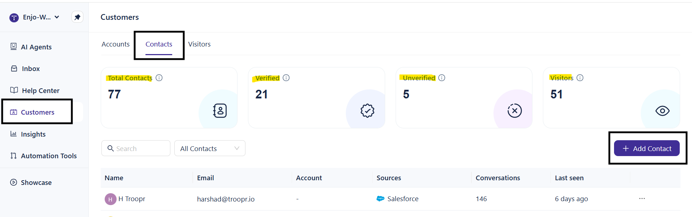Click the Email column header
Image resolution: width=692 pixels, height=217 pixels.
(205, 178)
